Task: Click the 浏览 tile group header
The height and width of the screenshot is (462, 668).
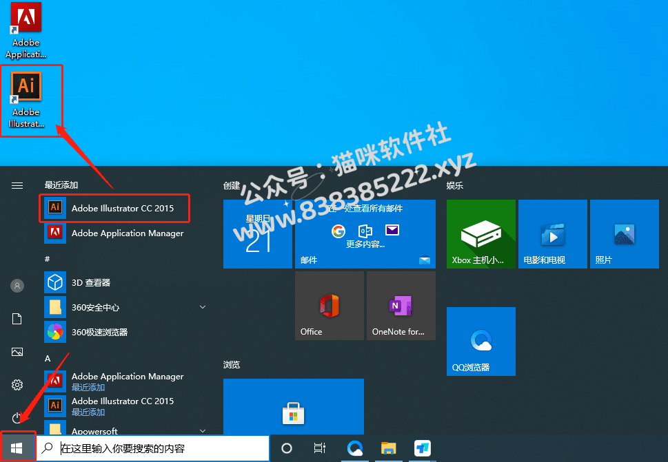Action: [x=232, y=365]
